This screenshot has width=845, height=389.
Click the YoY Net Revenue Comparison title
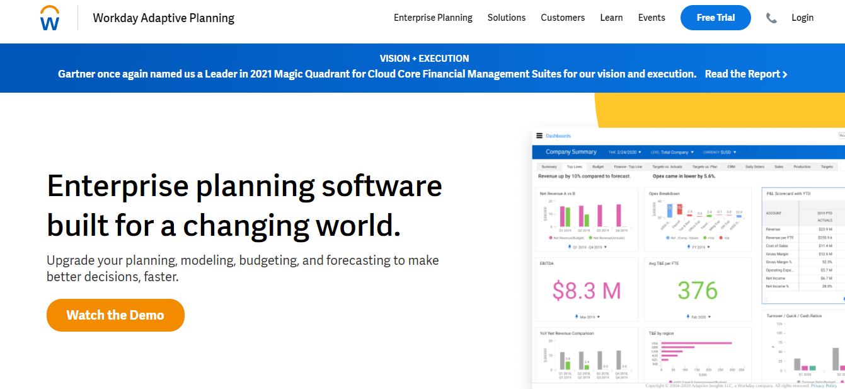[566, 333]
